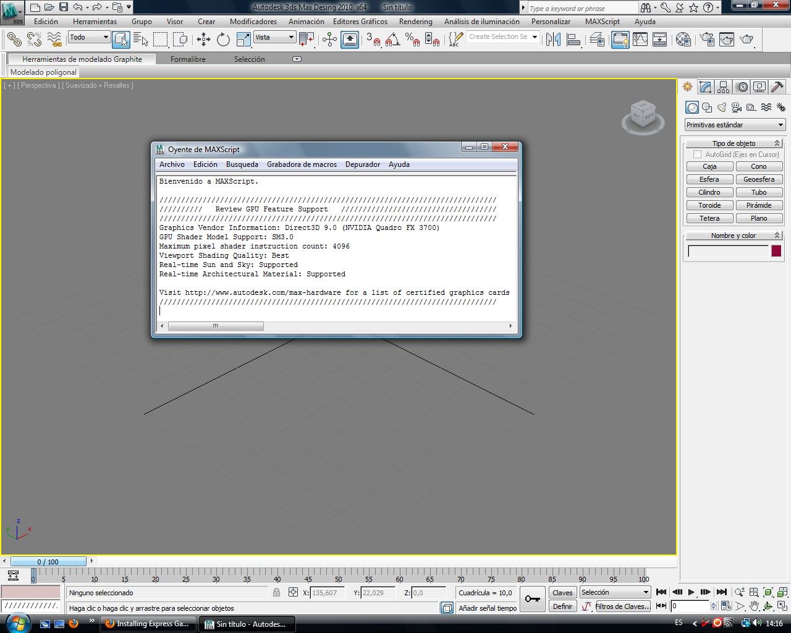Expand the Primitivas estándar dropdown
Viewport: 791px width, 633px height.
point(735,125)
